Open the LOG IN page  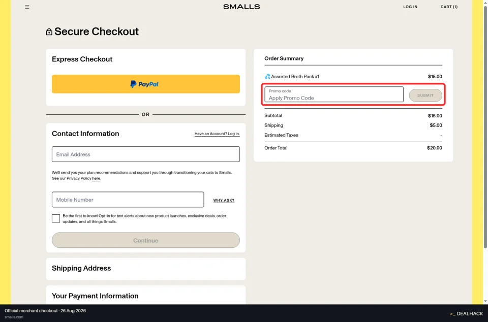pyautogui.click(x=410, y=7)
